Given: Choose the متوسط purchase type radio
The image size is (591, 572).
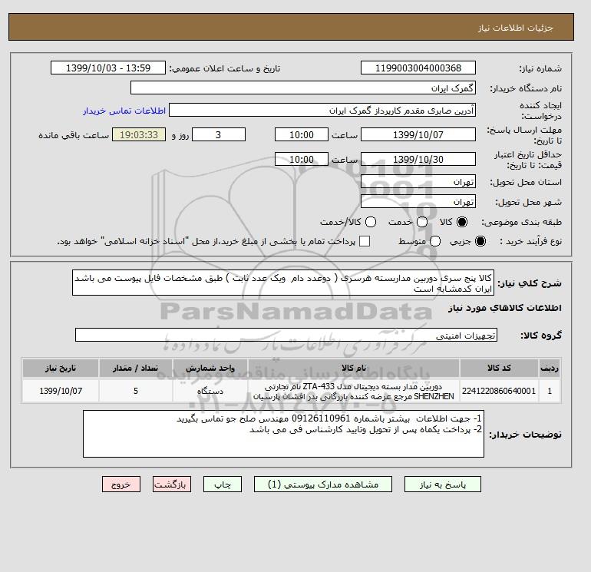Looking at the screenshot, I should tap(435, 241).
